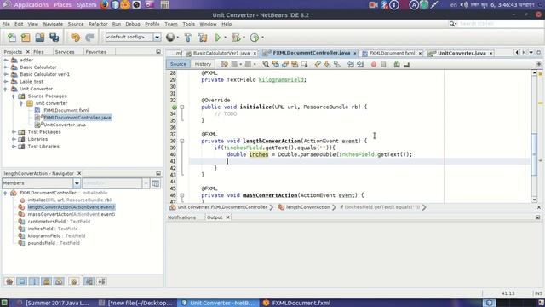
Task: Expand the Basic Calculator ver-1 project
Action: click(6, 74)
